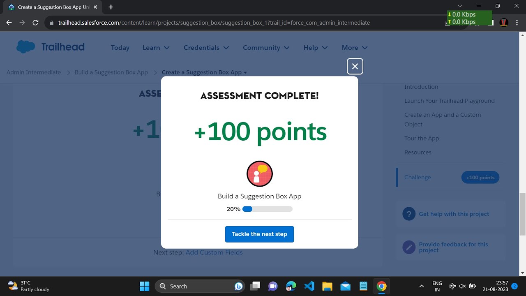The image size is (526, 296).
Task: Open the Add Custom Fields link
Action: 214,252
